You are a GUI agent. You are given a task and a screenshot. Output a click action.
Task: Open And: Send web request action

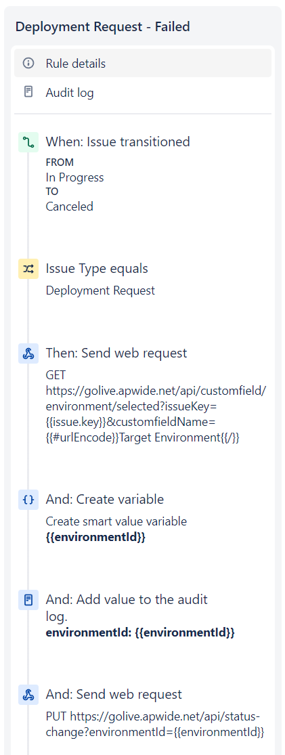pyautogui.click(x=114, y=694)
